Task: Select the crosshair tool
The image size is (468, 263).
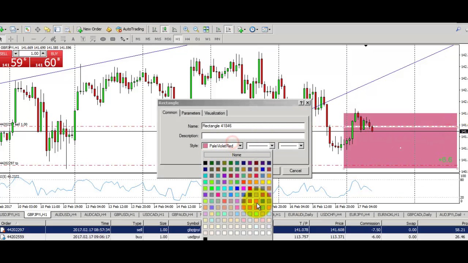Action: (11, 39)
